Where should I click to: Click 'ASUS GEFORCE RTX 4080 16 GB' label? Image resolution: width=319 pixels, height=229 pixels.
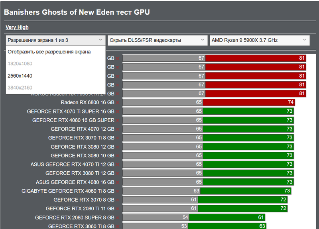(75, 182)
